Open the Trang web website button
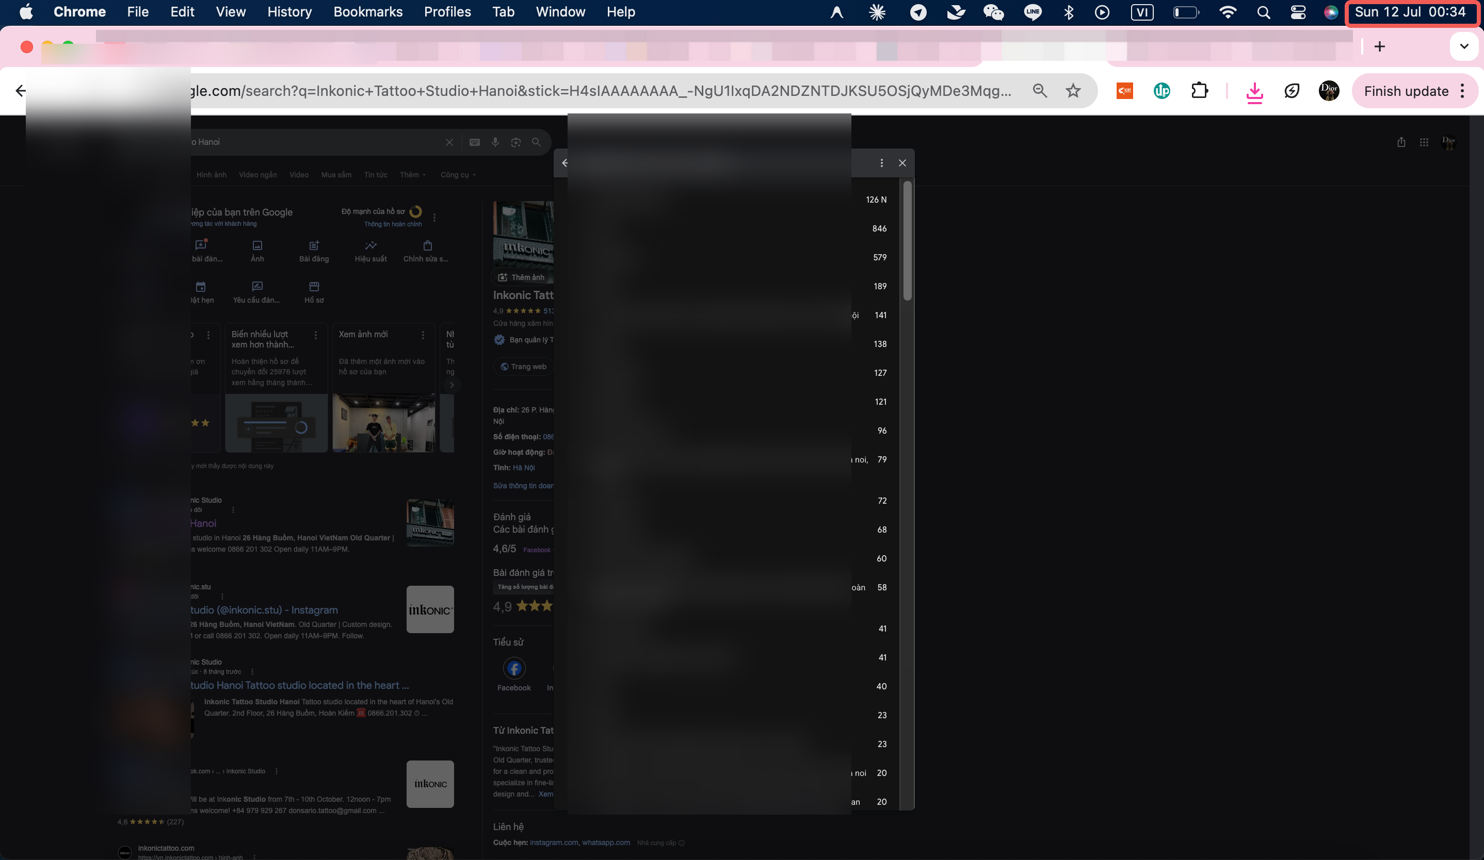1484x860 pixels. point(524,367)
